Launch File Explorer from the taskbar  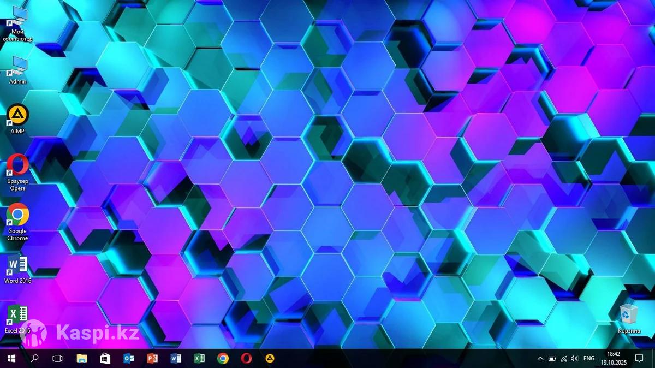coord(82,358)
